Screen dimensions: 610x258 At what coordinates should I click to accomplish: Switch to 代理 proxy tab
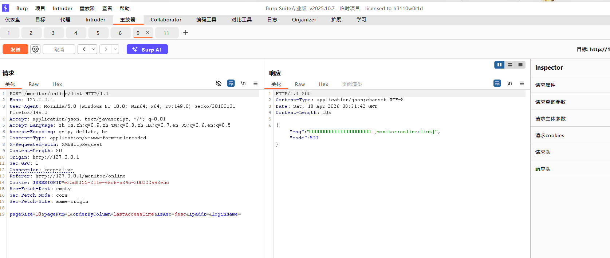[66, 20]
